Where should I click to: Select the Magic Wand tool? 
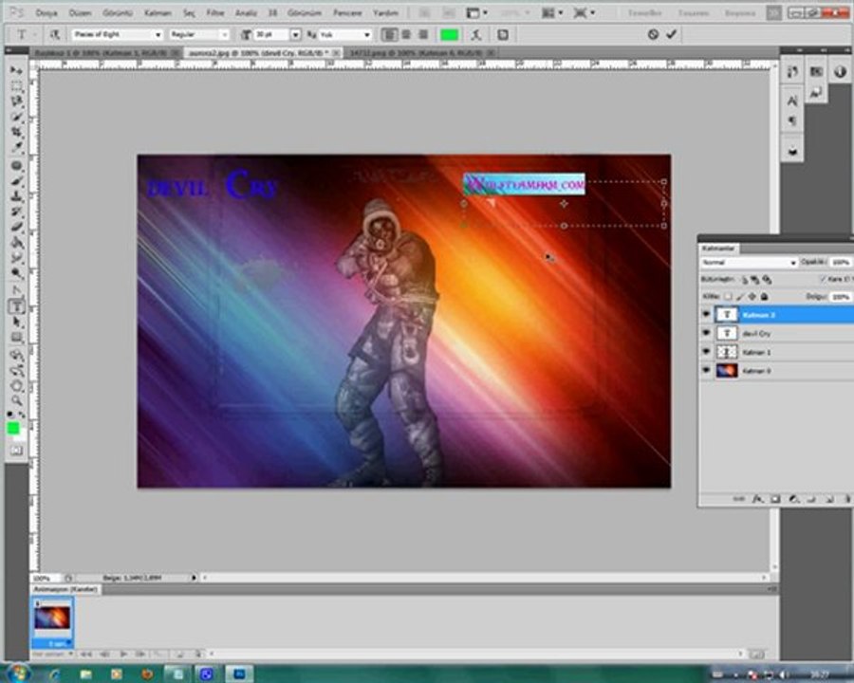[16, 117]
